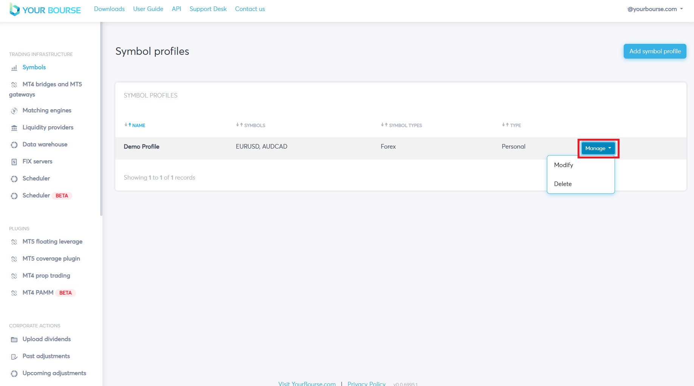Open MT4 prop trading page
694x386 pixels.
tap(46, 276)
